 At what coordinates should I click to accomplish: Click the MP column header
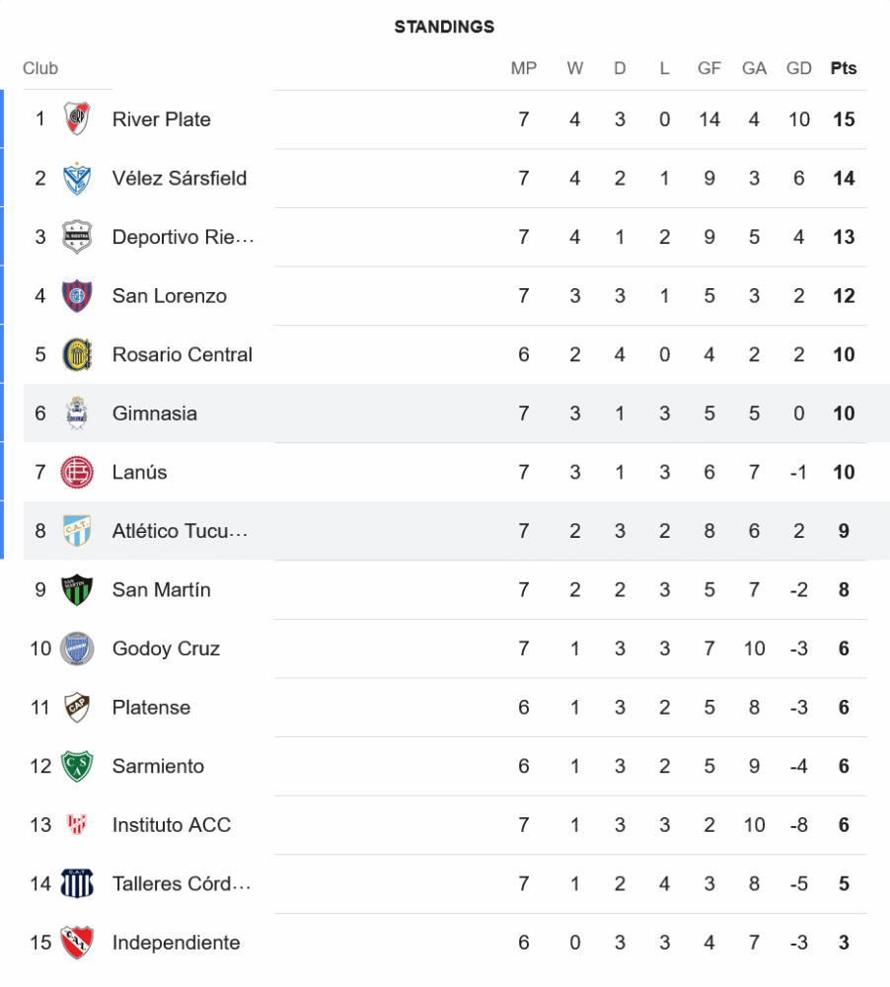[x=524, y=68]
